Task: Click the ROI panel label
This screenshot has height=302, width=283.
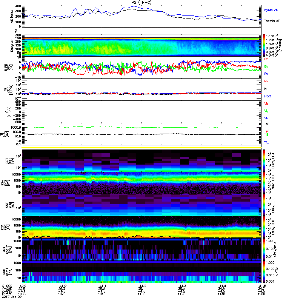Action: point(16,31)
